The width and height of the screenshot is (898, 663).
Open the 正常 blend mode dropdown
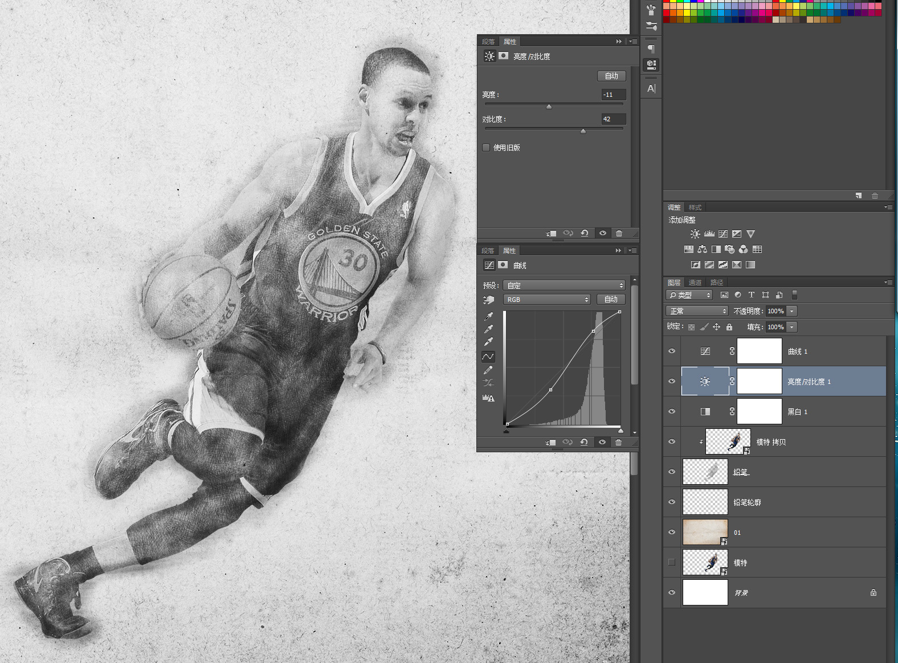(x=697, y=311)
